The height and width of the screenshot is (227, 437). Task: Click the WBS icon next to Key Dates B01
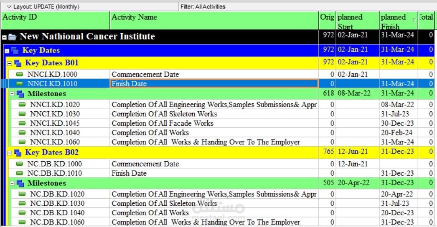pyautogui.click(x=18, y=63)
